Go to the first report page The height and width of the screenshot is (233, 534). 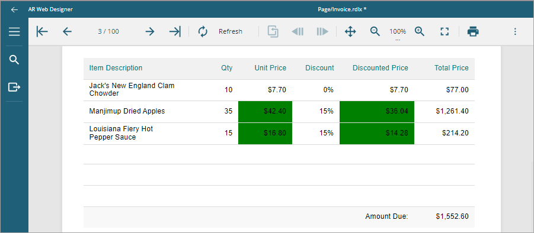(42, 31)
